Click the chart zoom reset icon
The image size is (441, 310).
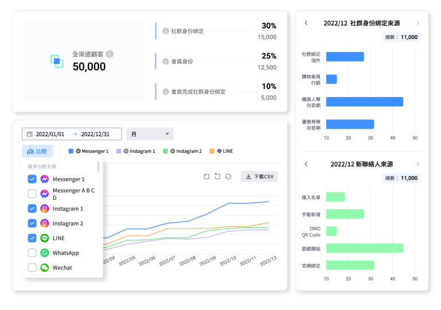217,176
